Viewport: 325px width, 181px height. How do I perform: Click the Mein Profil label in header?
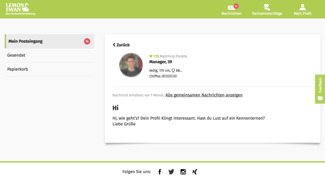coord(302,13)
